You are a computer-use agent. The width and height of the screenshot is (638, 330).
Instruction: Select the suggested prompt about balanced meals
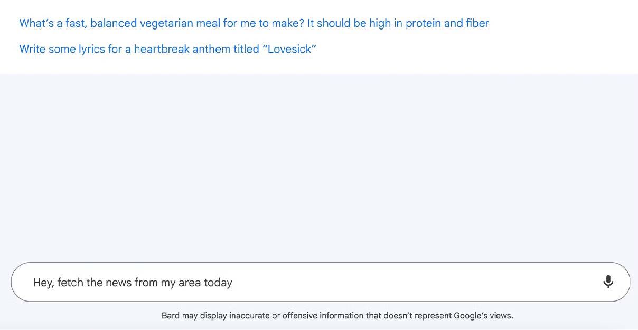point(254,23)
